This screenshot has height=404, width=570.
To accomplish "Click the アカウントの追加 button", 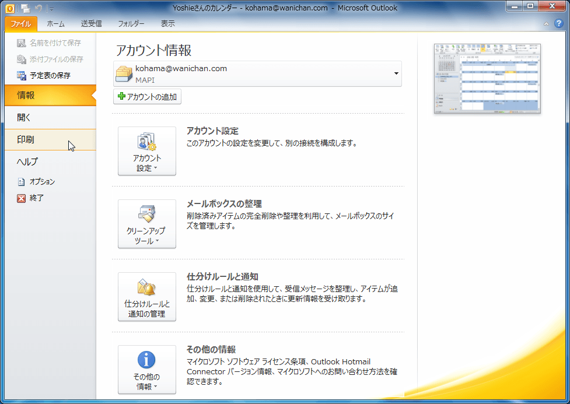I will pyautogui.click(x=147, y=97).
